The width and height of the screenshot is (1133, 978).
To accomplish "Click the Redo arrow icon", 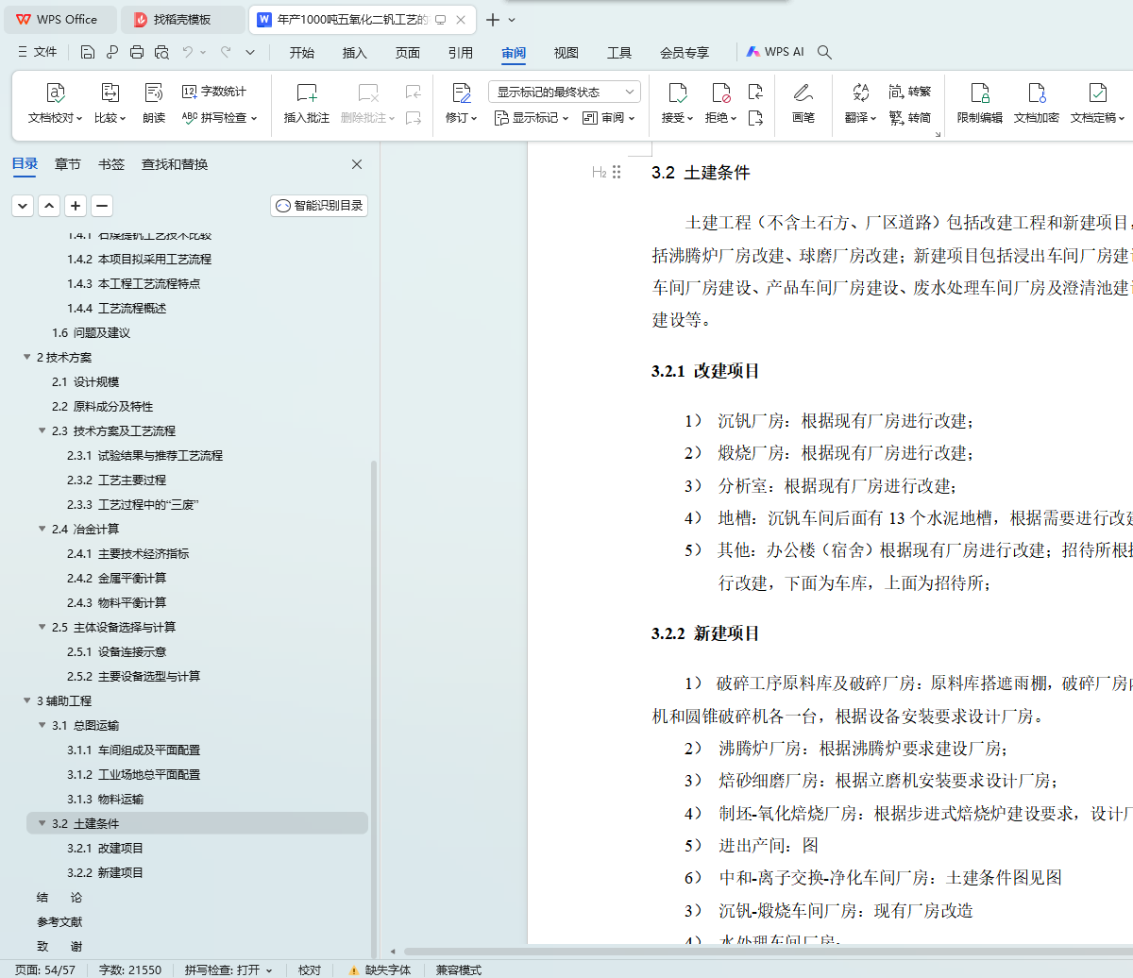I will pos(226,52).
